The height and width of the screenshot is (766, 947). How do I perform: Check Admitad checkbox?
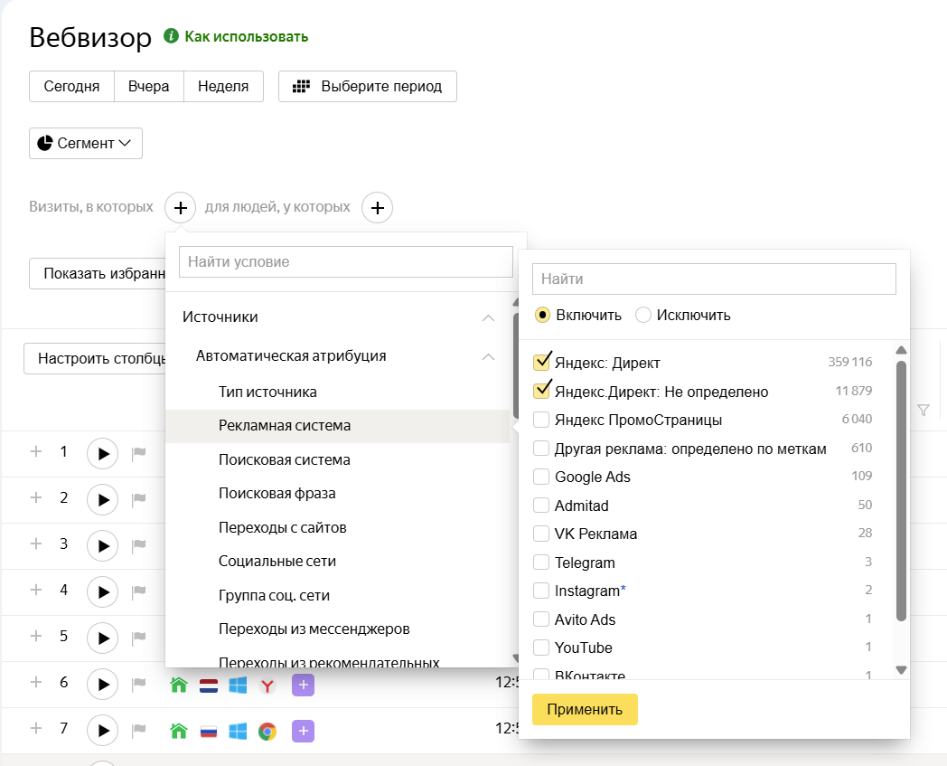tap(541, 505)
